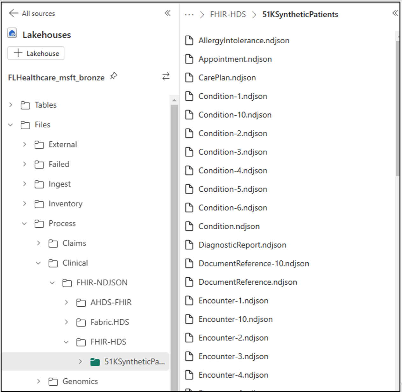Click the file icon for Condition-10.ndjson
This screenshot has width=402, height=392.
(189, 115)
